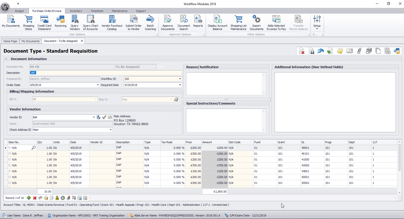The width and height of the screenshot is (404, 219).
Task: Click the delete document icon with red X
Action: pyautogui.click(x=302, y=51)
